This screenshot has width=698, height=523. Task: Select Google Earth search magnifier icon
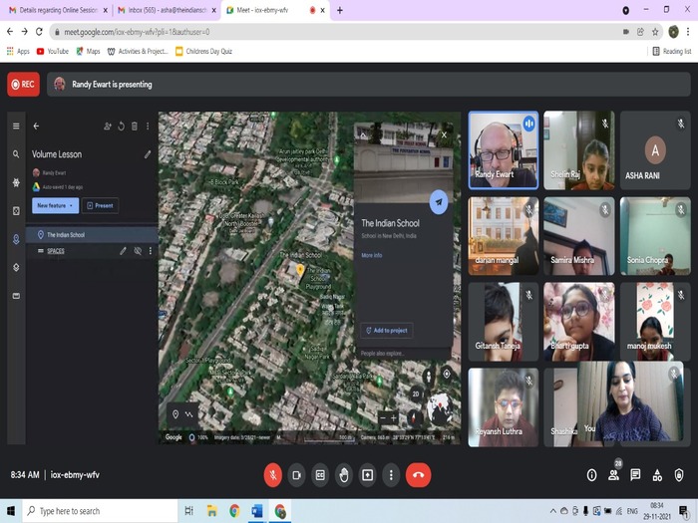(16, 154)
